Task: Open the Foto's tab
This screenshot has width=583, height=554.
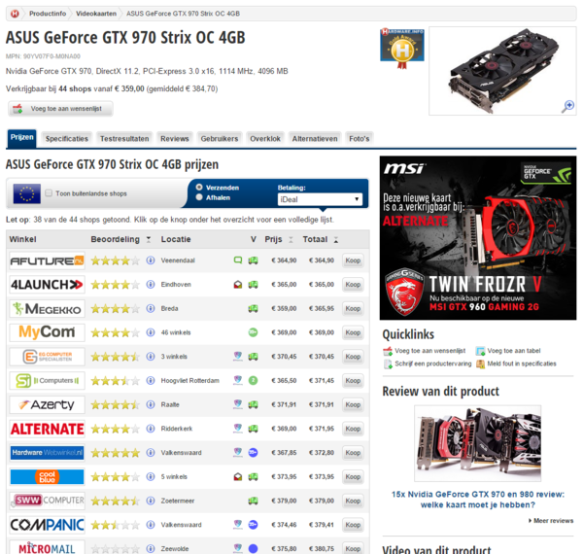Action: click(360, 139)
